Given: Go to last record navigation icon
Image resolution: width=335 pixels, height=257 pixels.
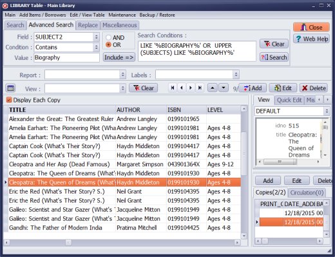Looking at the screenshot, I should click(x=200, y=88).
